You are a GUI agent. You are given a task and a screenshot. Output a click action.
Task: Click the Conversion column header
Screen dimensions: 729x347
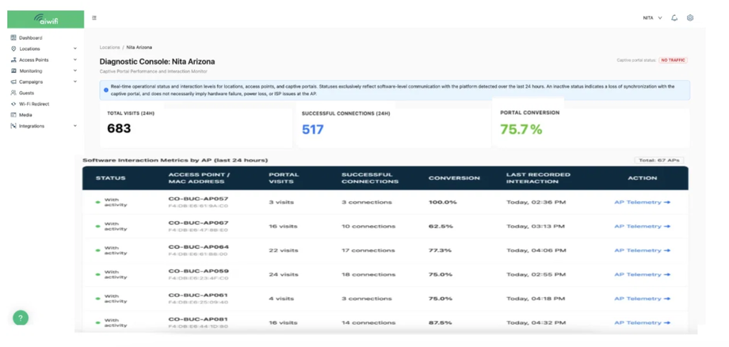pos(454,178)
